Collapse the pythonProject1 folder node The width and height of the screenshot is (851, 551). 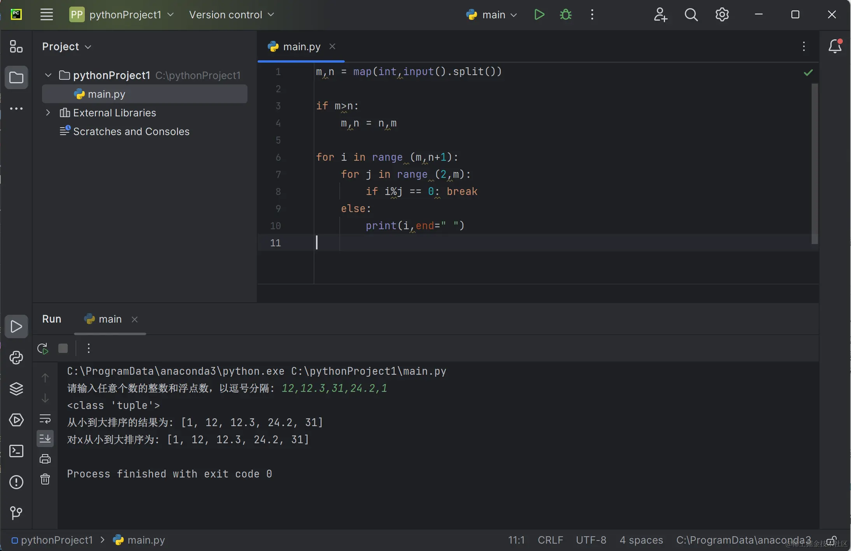[x=48, y=75]
